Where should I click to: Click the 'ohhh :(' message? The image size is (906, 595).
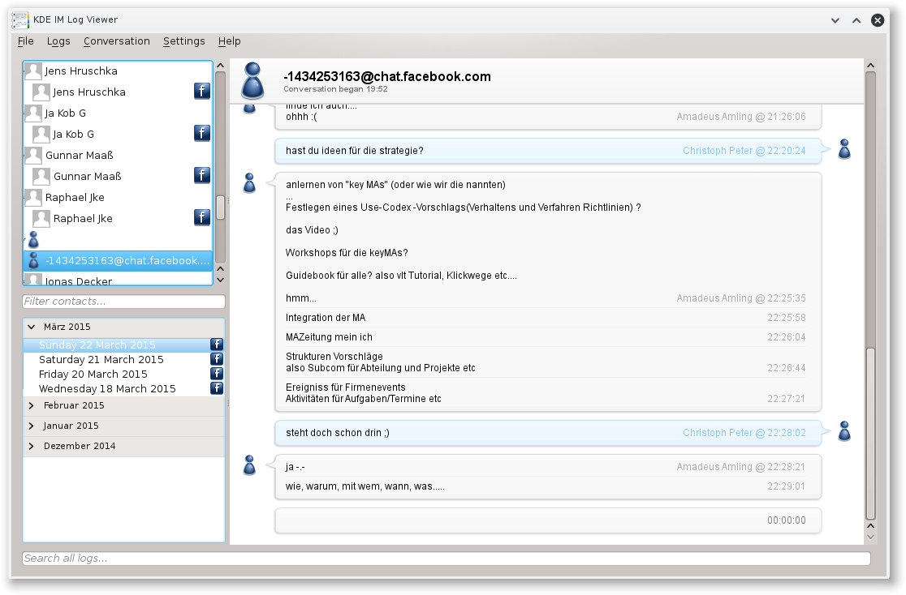pos(301,117)
